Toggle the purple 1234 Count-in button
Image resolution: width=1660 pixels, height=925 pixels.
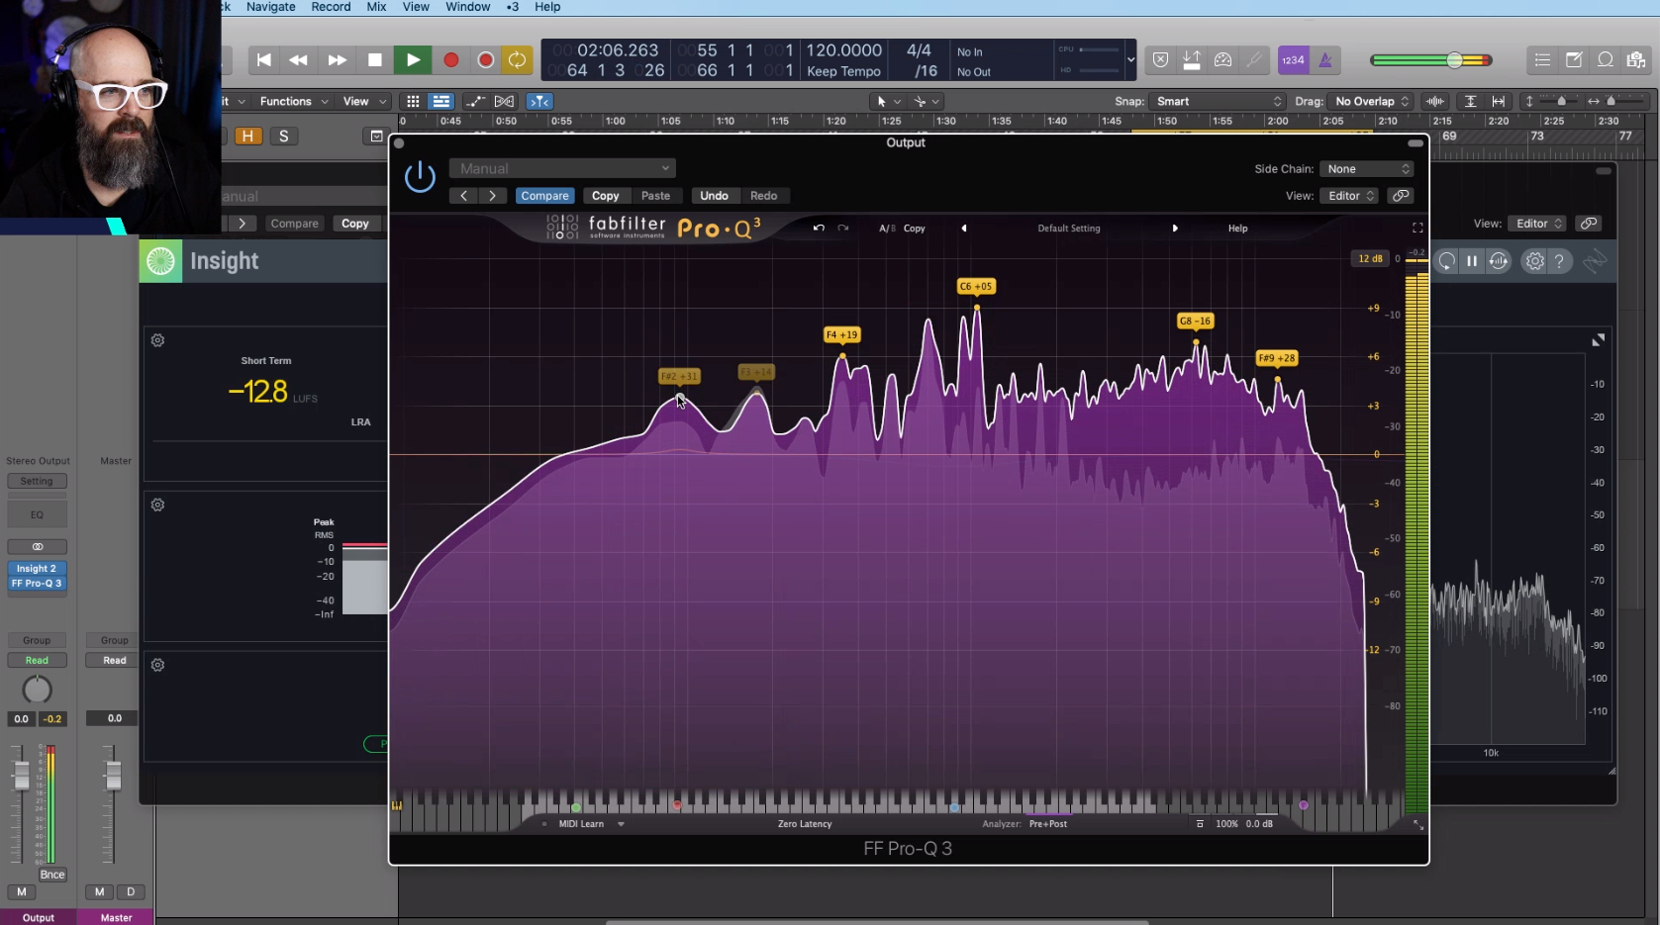1293,60
